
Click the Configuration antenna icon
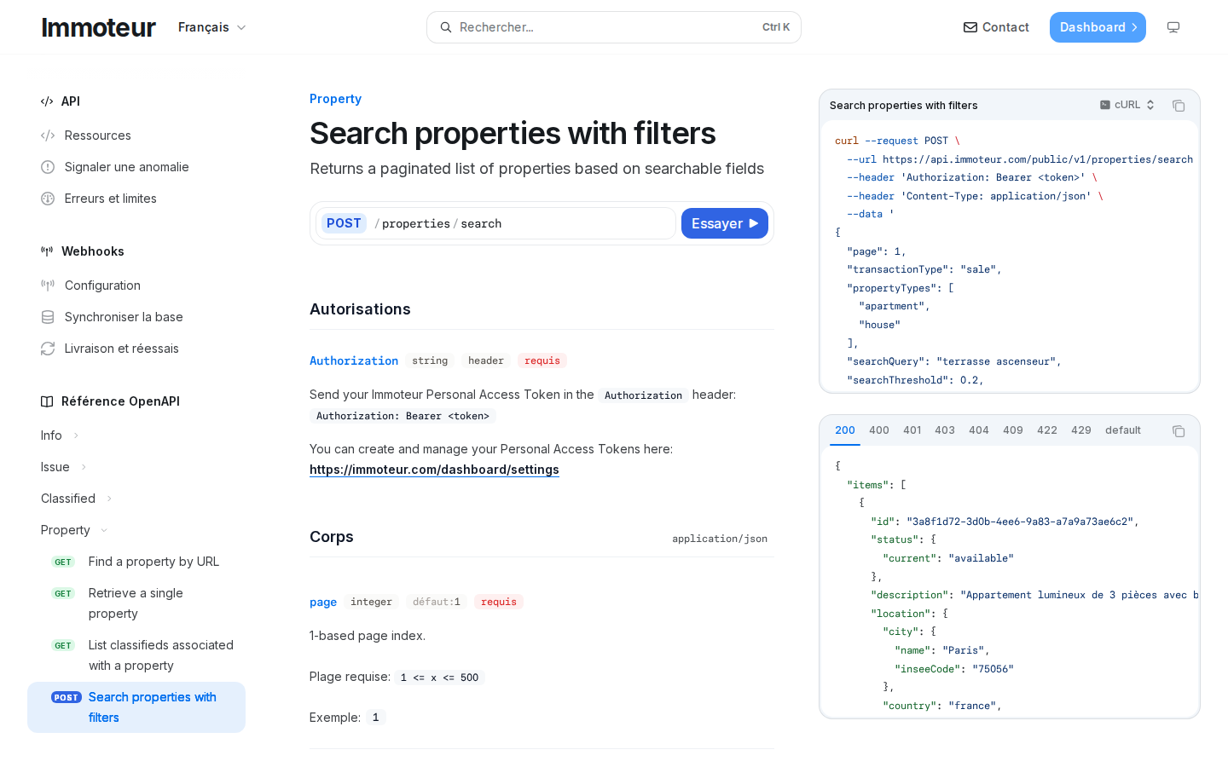tap(48, 285)
